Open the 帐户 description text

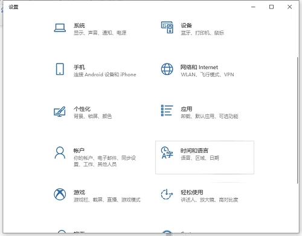coord(104,161)
